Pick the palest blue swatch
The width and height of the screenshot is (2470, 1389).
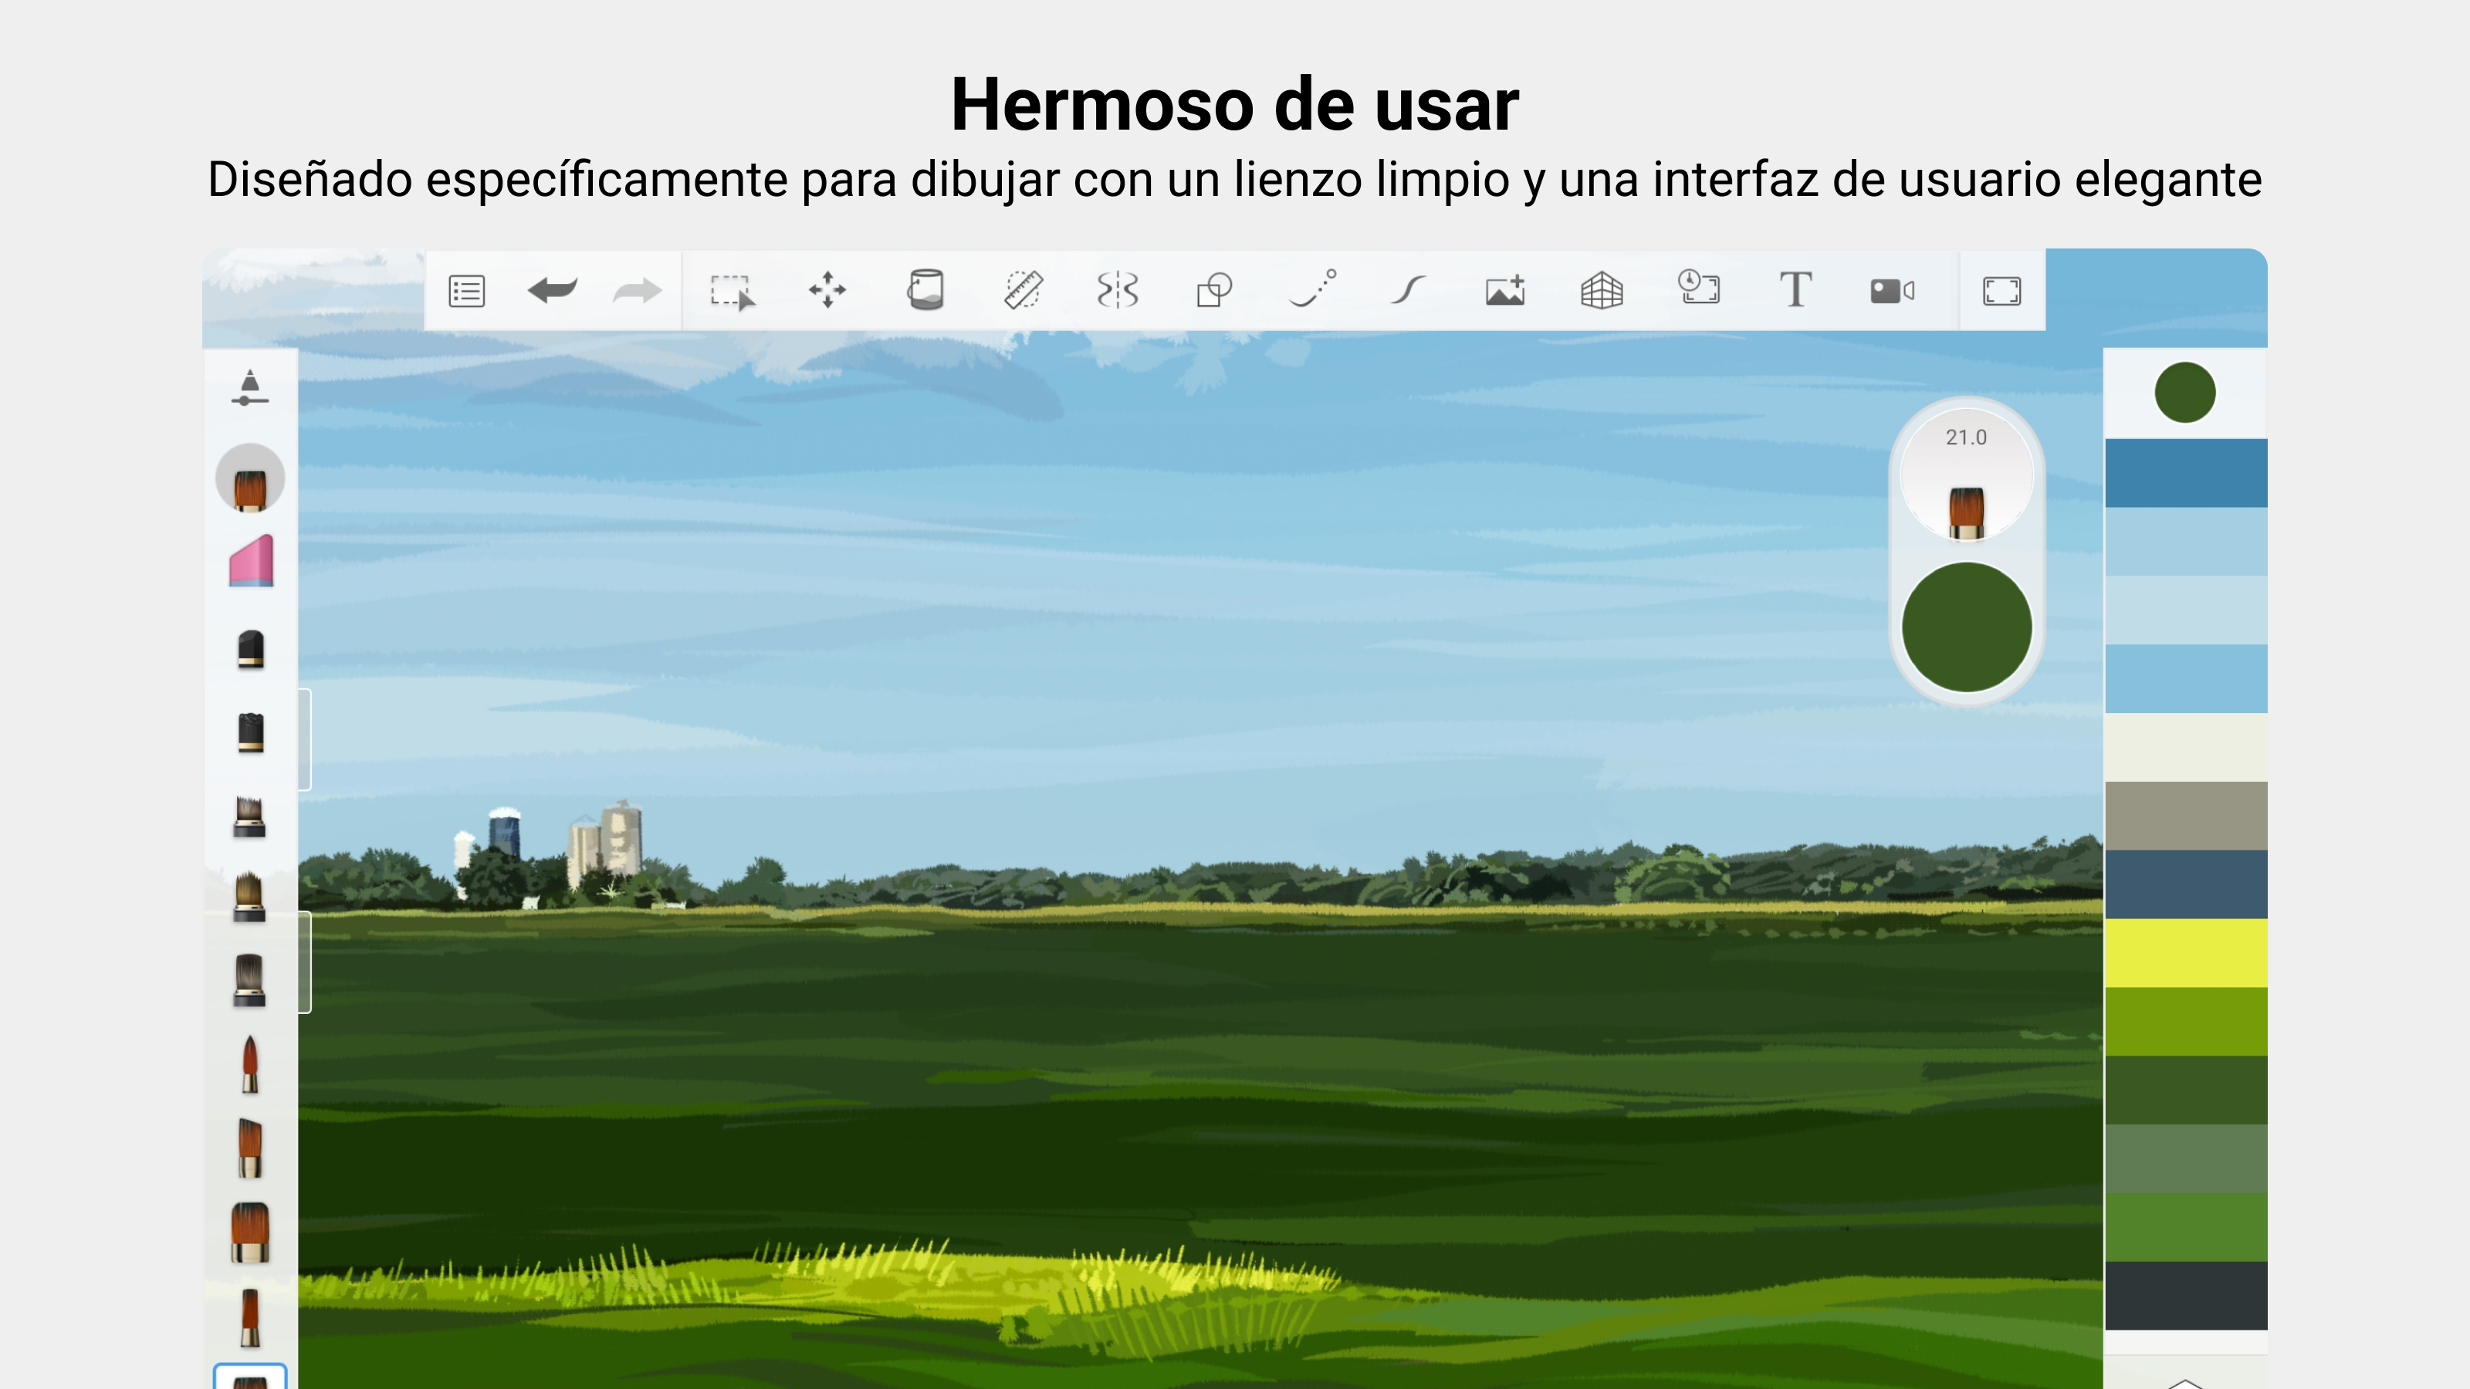[x=2186, y=610]
